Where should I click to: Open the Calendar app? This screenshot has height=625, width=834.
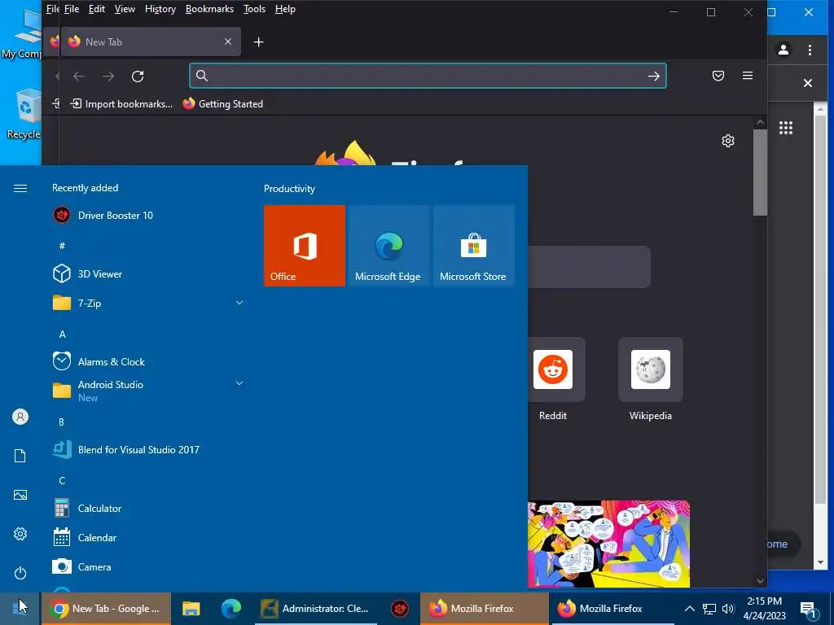[148, 537]
